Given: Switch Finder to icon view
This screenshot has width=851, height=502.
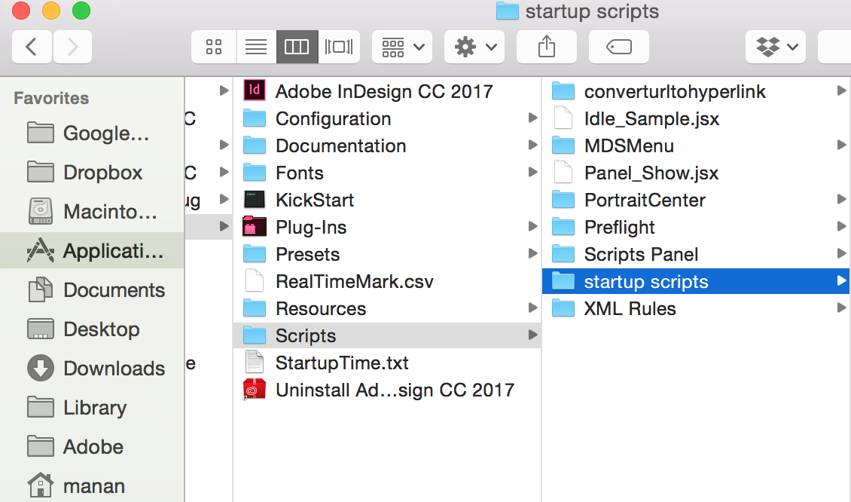Looking at the screenshot, I should [x=213, y=46].
